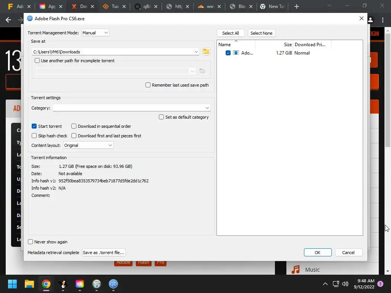Click Chrome back arrow button
The height and width of the screenshot is (293, 391).
click(8, 20)
